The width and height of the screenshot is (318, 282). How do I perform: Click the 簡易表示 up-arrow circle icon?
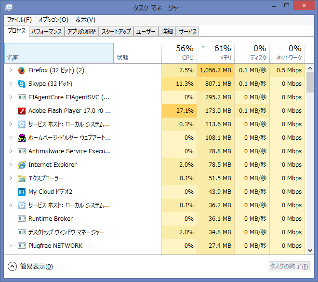12,267
